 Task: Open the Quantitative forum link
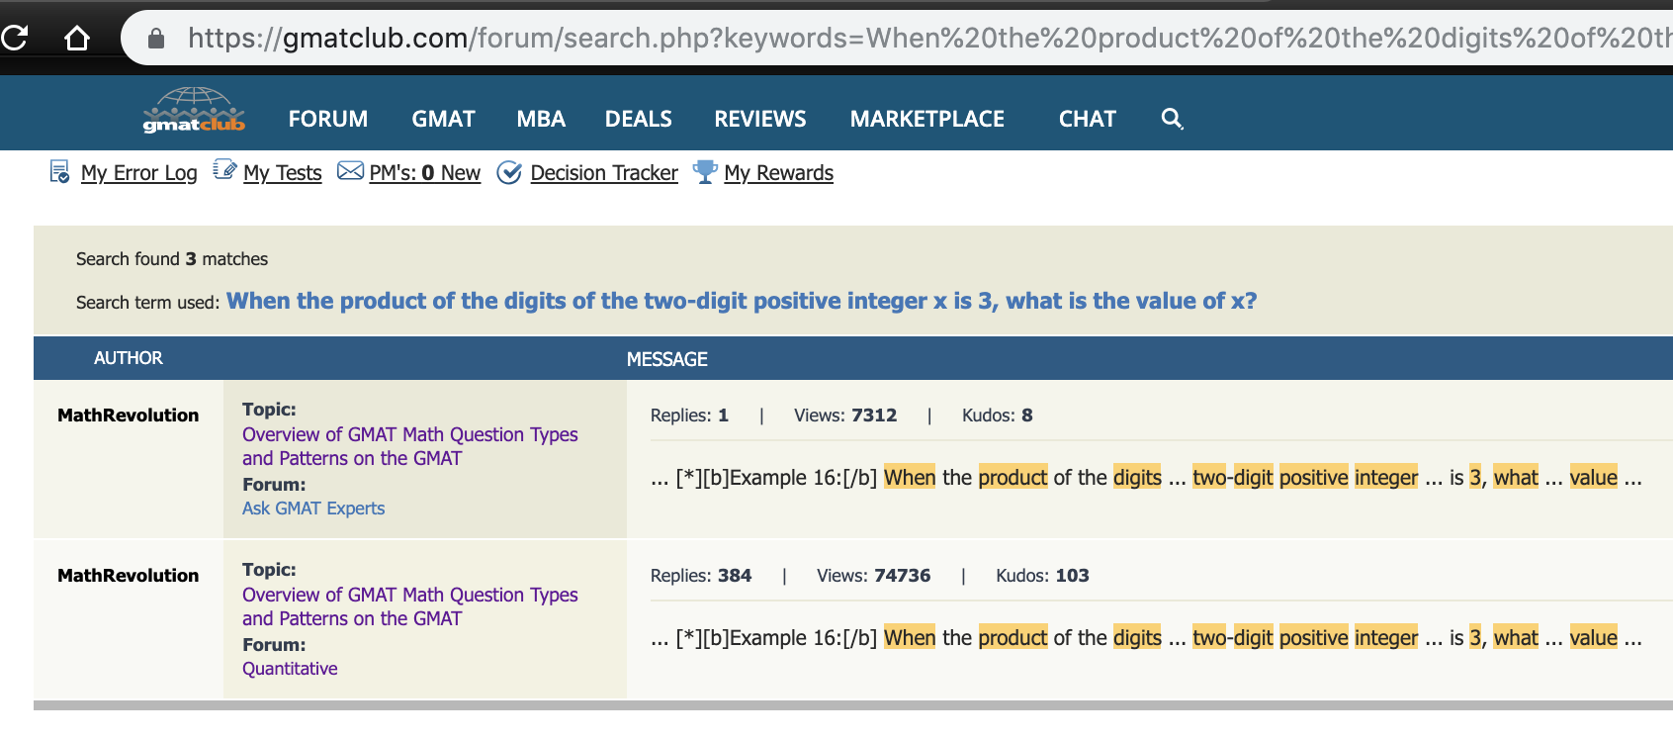[290, 669]
